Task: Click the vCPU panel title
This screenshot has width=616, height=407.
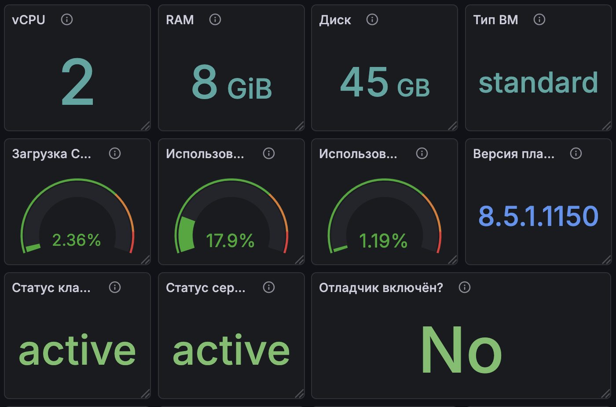Action: click(29, 20)
